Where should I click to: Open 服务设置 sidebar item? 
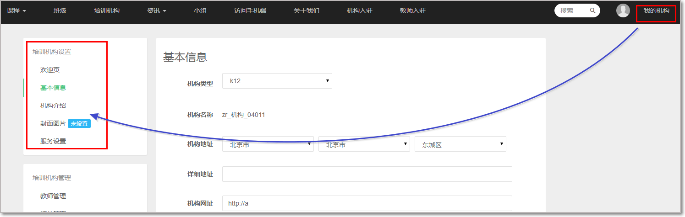[x=53, y=141]
